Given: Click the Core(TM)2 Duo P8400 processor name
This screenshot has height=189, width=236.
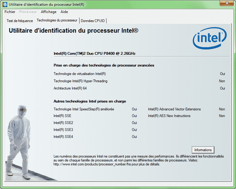Looking at the screenshot, I should [x=95, y=54].
